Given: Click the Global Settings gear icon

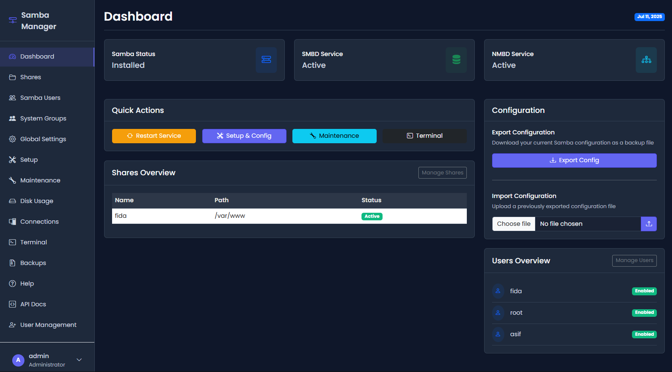Looking at the screenshot, I should coord(13,139).
